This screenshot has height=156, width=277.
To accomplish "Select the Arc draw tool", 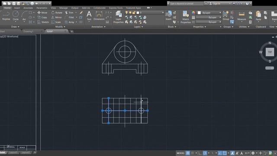I will pyautogui.click(x=24, y=16).
